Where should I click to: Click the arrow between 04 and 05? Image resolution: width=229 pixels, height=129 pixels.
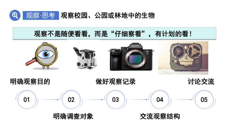[182, 100]
